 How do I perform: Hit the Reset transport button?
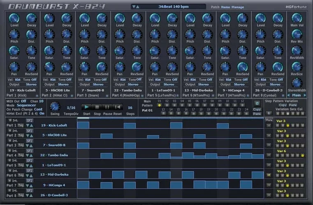(117, 107)
